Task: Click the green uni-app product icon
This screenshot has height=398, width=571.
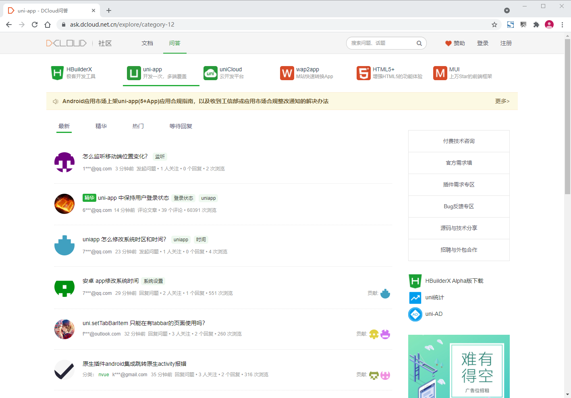Action: click(134, 73)
